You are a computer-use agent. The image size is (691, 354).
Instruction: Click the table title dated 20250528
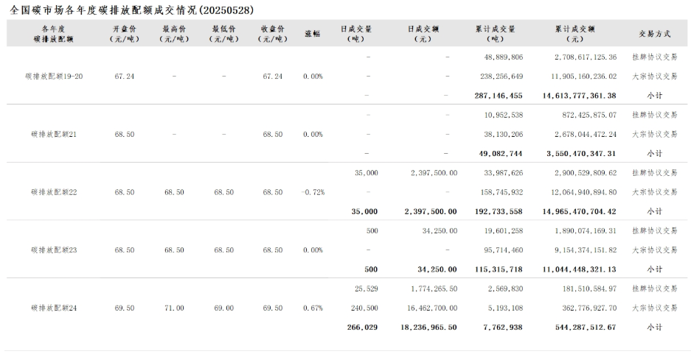pyautogui.click(x=132, y=10)
